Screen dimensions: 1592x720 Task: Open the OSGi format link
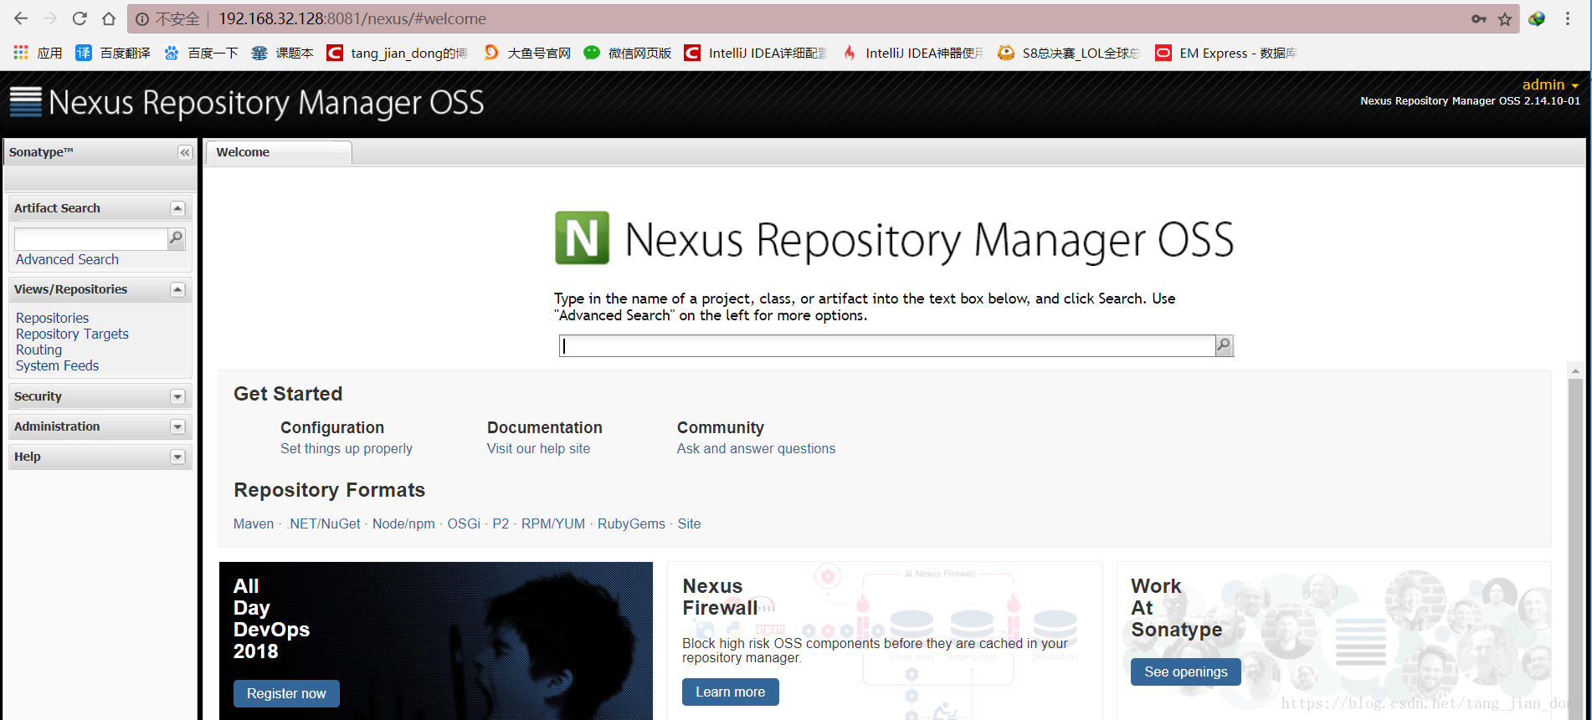pyautogui.click(x=464, y=523)
